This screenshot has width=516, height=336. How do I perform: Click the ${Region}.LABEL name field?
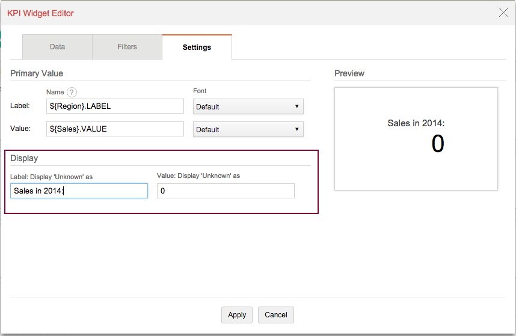pyautogui.click(x=115, y=106)
